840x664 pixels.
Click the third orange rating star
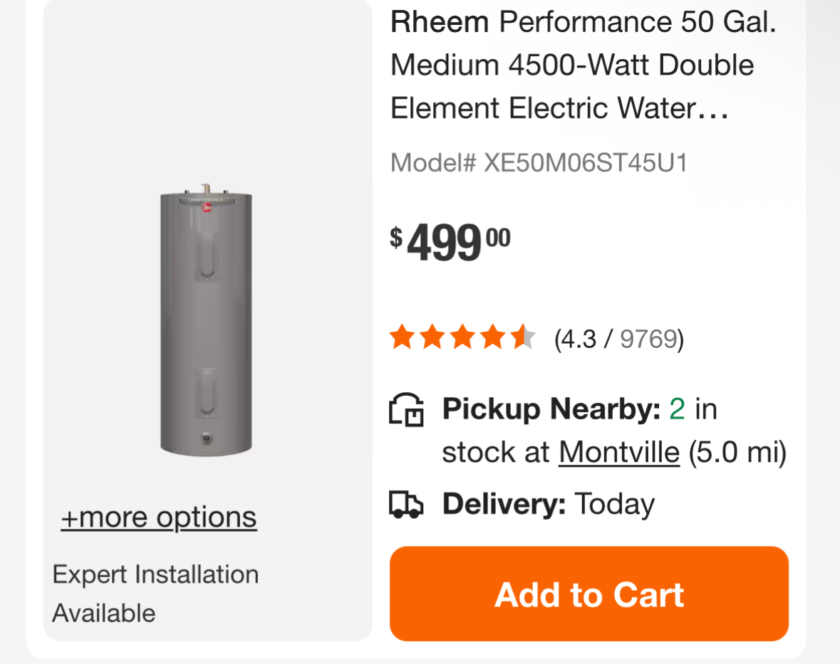pos(462,337)
